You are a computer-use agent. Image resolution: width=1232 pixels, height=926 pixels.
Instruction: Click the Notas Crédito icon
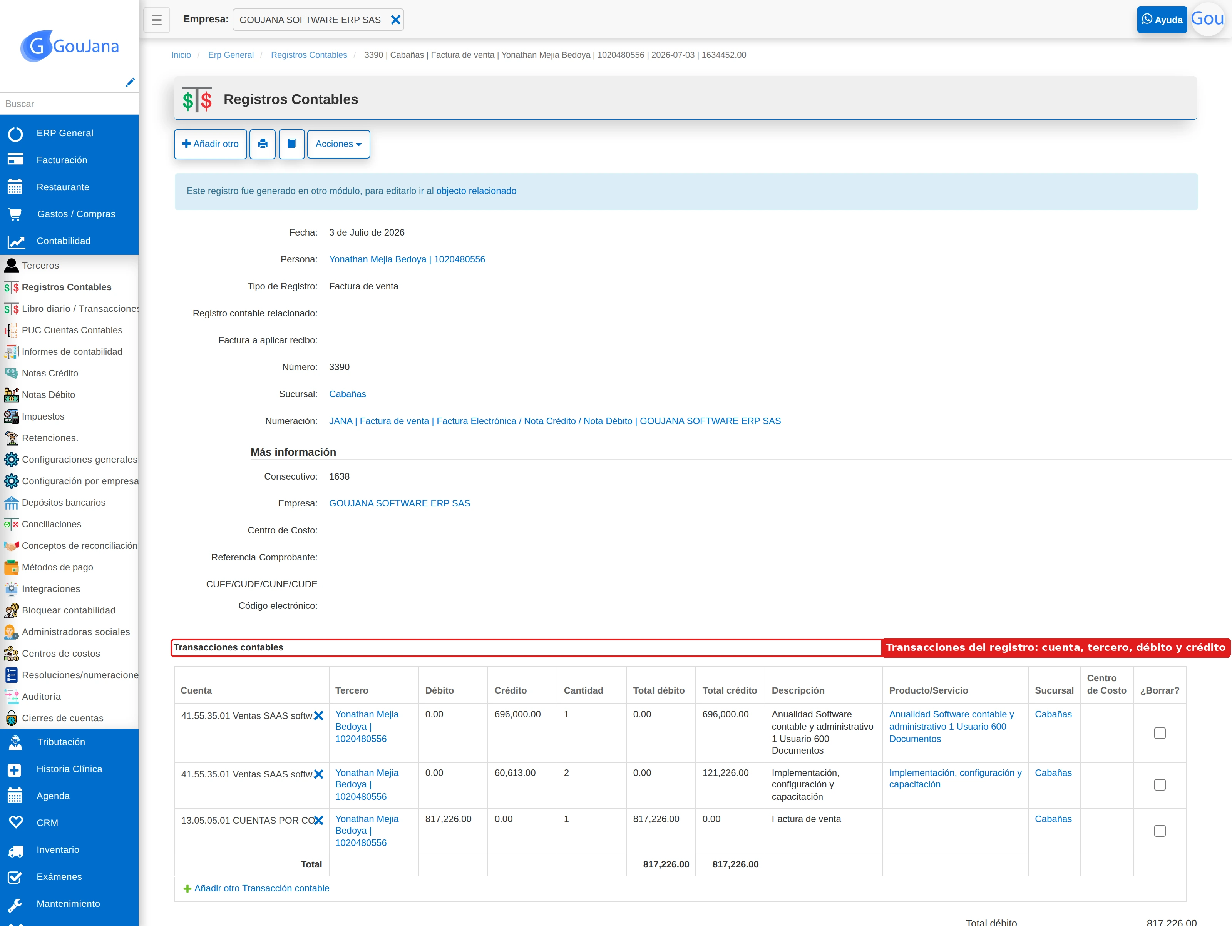pos(11,374)
